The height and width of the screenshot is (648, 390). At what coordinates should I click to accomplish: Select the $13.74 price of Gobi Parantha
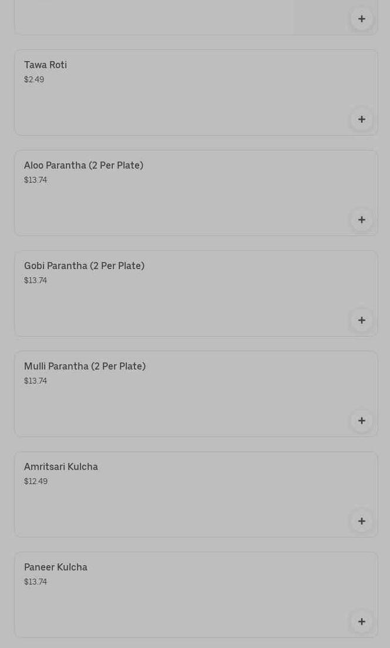tap(35, 280)
